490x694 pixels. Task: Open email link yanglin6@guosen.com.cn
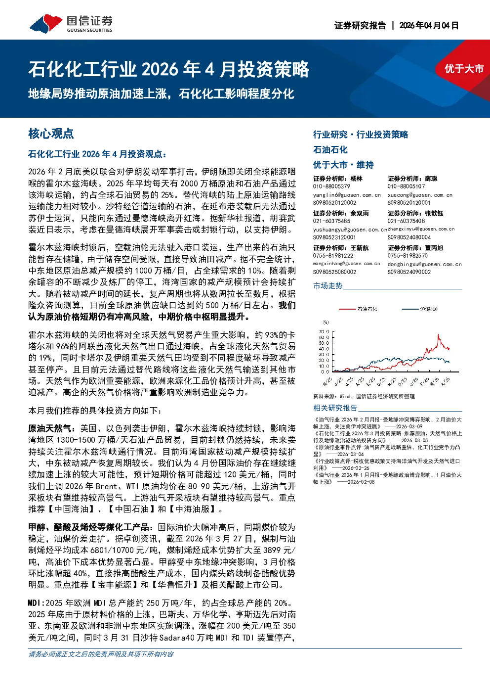pos(347,195)
